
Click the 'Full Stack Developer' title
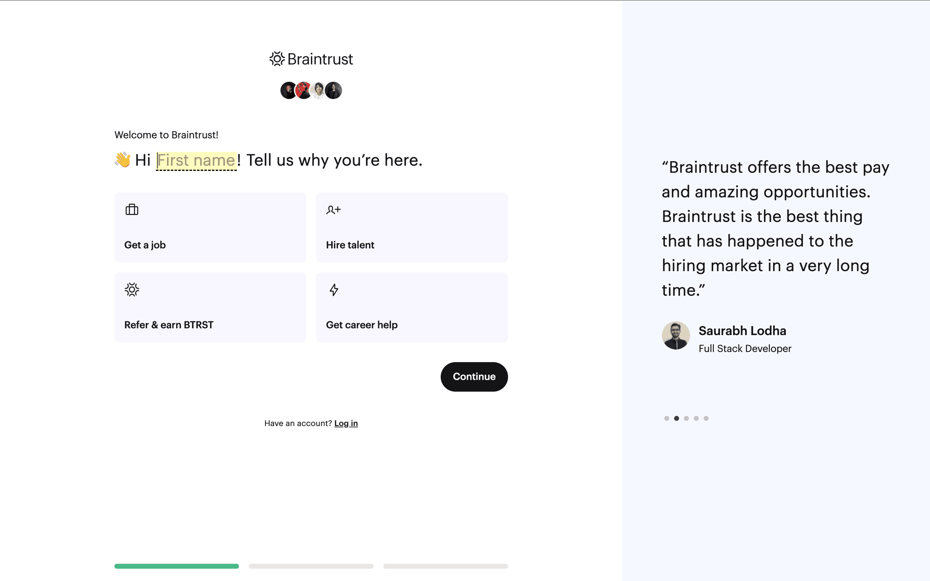click(x=745, y=349)
